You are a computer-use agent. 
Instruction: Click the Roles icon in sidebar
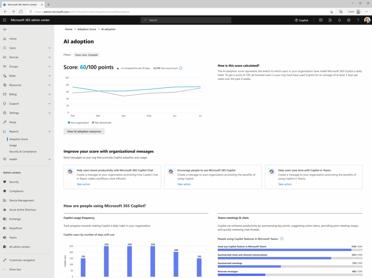tap(4, 76)
